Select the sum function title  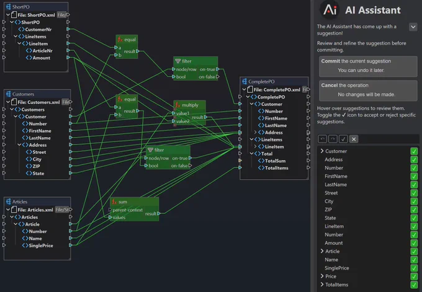click(x=122, y=201)
